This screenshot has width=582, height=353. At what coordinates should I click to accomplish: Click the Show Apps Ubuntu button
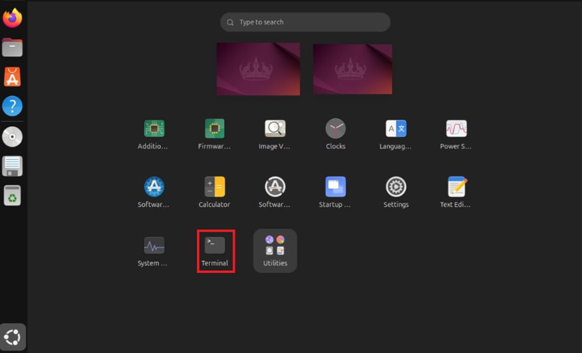[12, 337]
